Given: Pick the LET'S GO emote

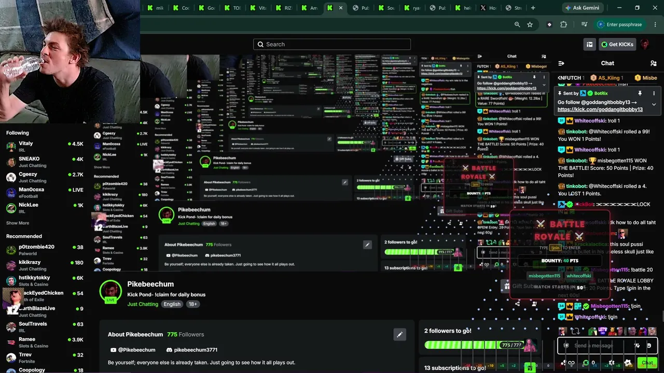Looking at the screenshot, I should click(x=602, y=331).
